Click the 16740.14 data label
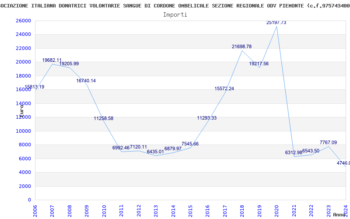The height and width of the screenshot is (219, 350). point(86,81)
